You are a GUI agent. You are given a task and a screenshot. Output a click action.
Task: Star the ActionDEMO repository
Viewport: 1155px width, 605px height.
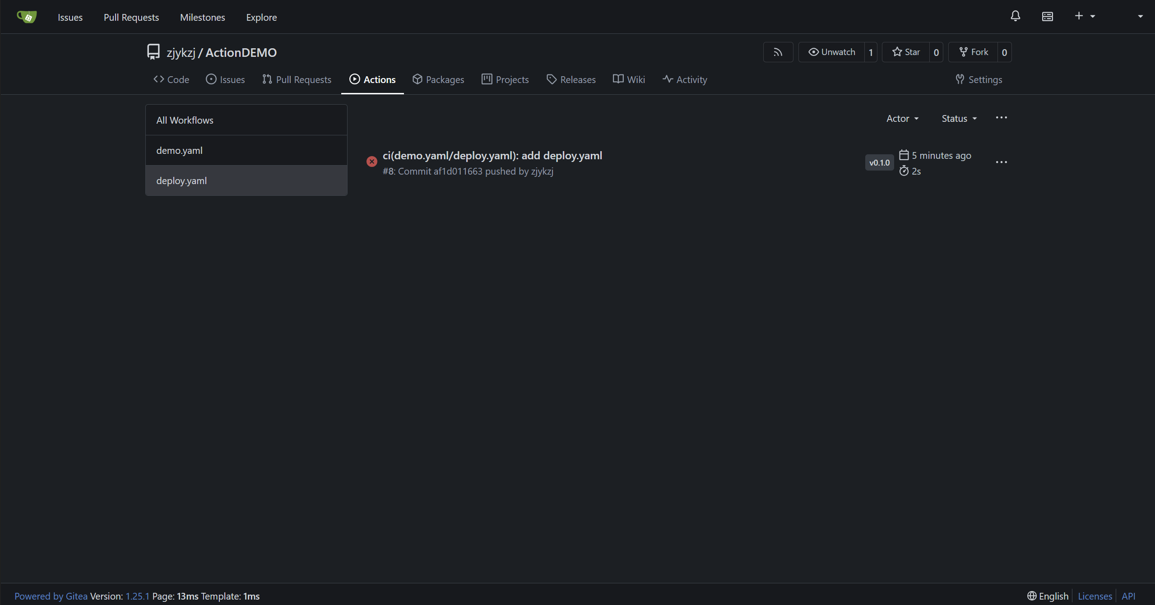[x=906, y=52]
